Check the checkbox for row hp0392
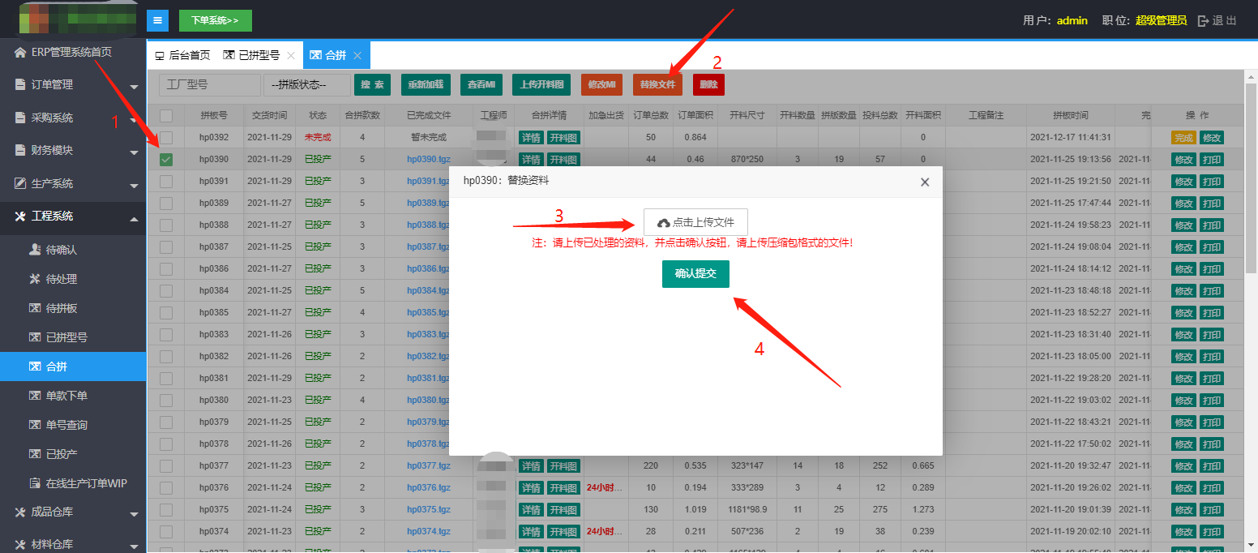 coord(166,138)
